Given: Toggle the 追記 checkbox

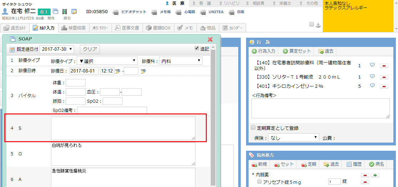Looking at the screenshot, I should point(197,48).
